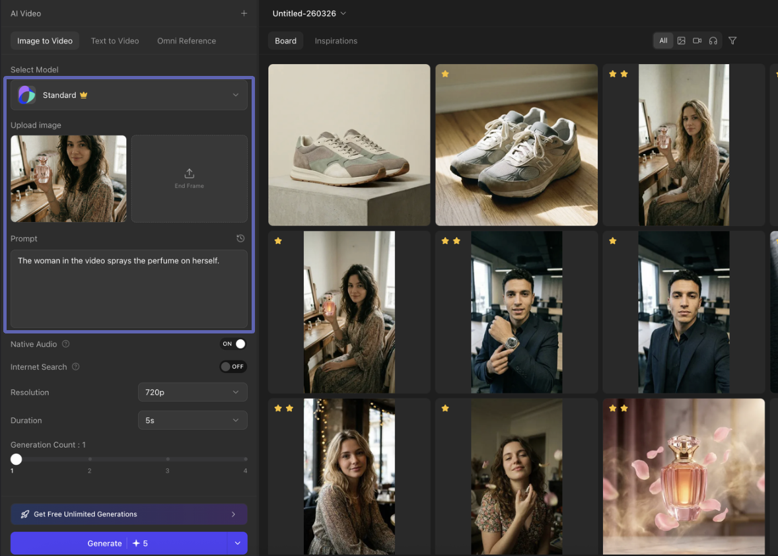The width and height of the screenshot is (778, 556).
Task: Open the Resolution dropdown
Action: coord(192,392)
